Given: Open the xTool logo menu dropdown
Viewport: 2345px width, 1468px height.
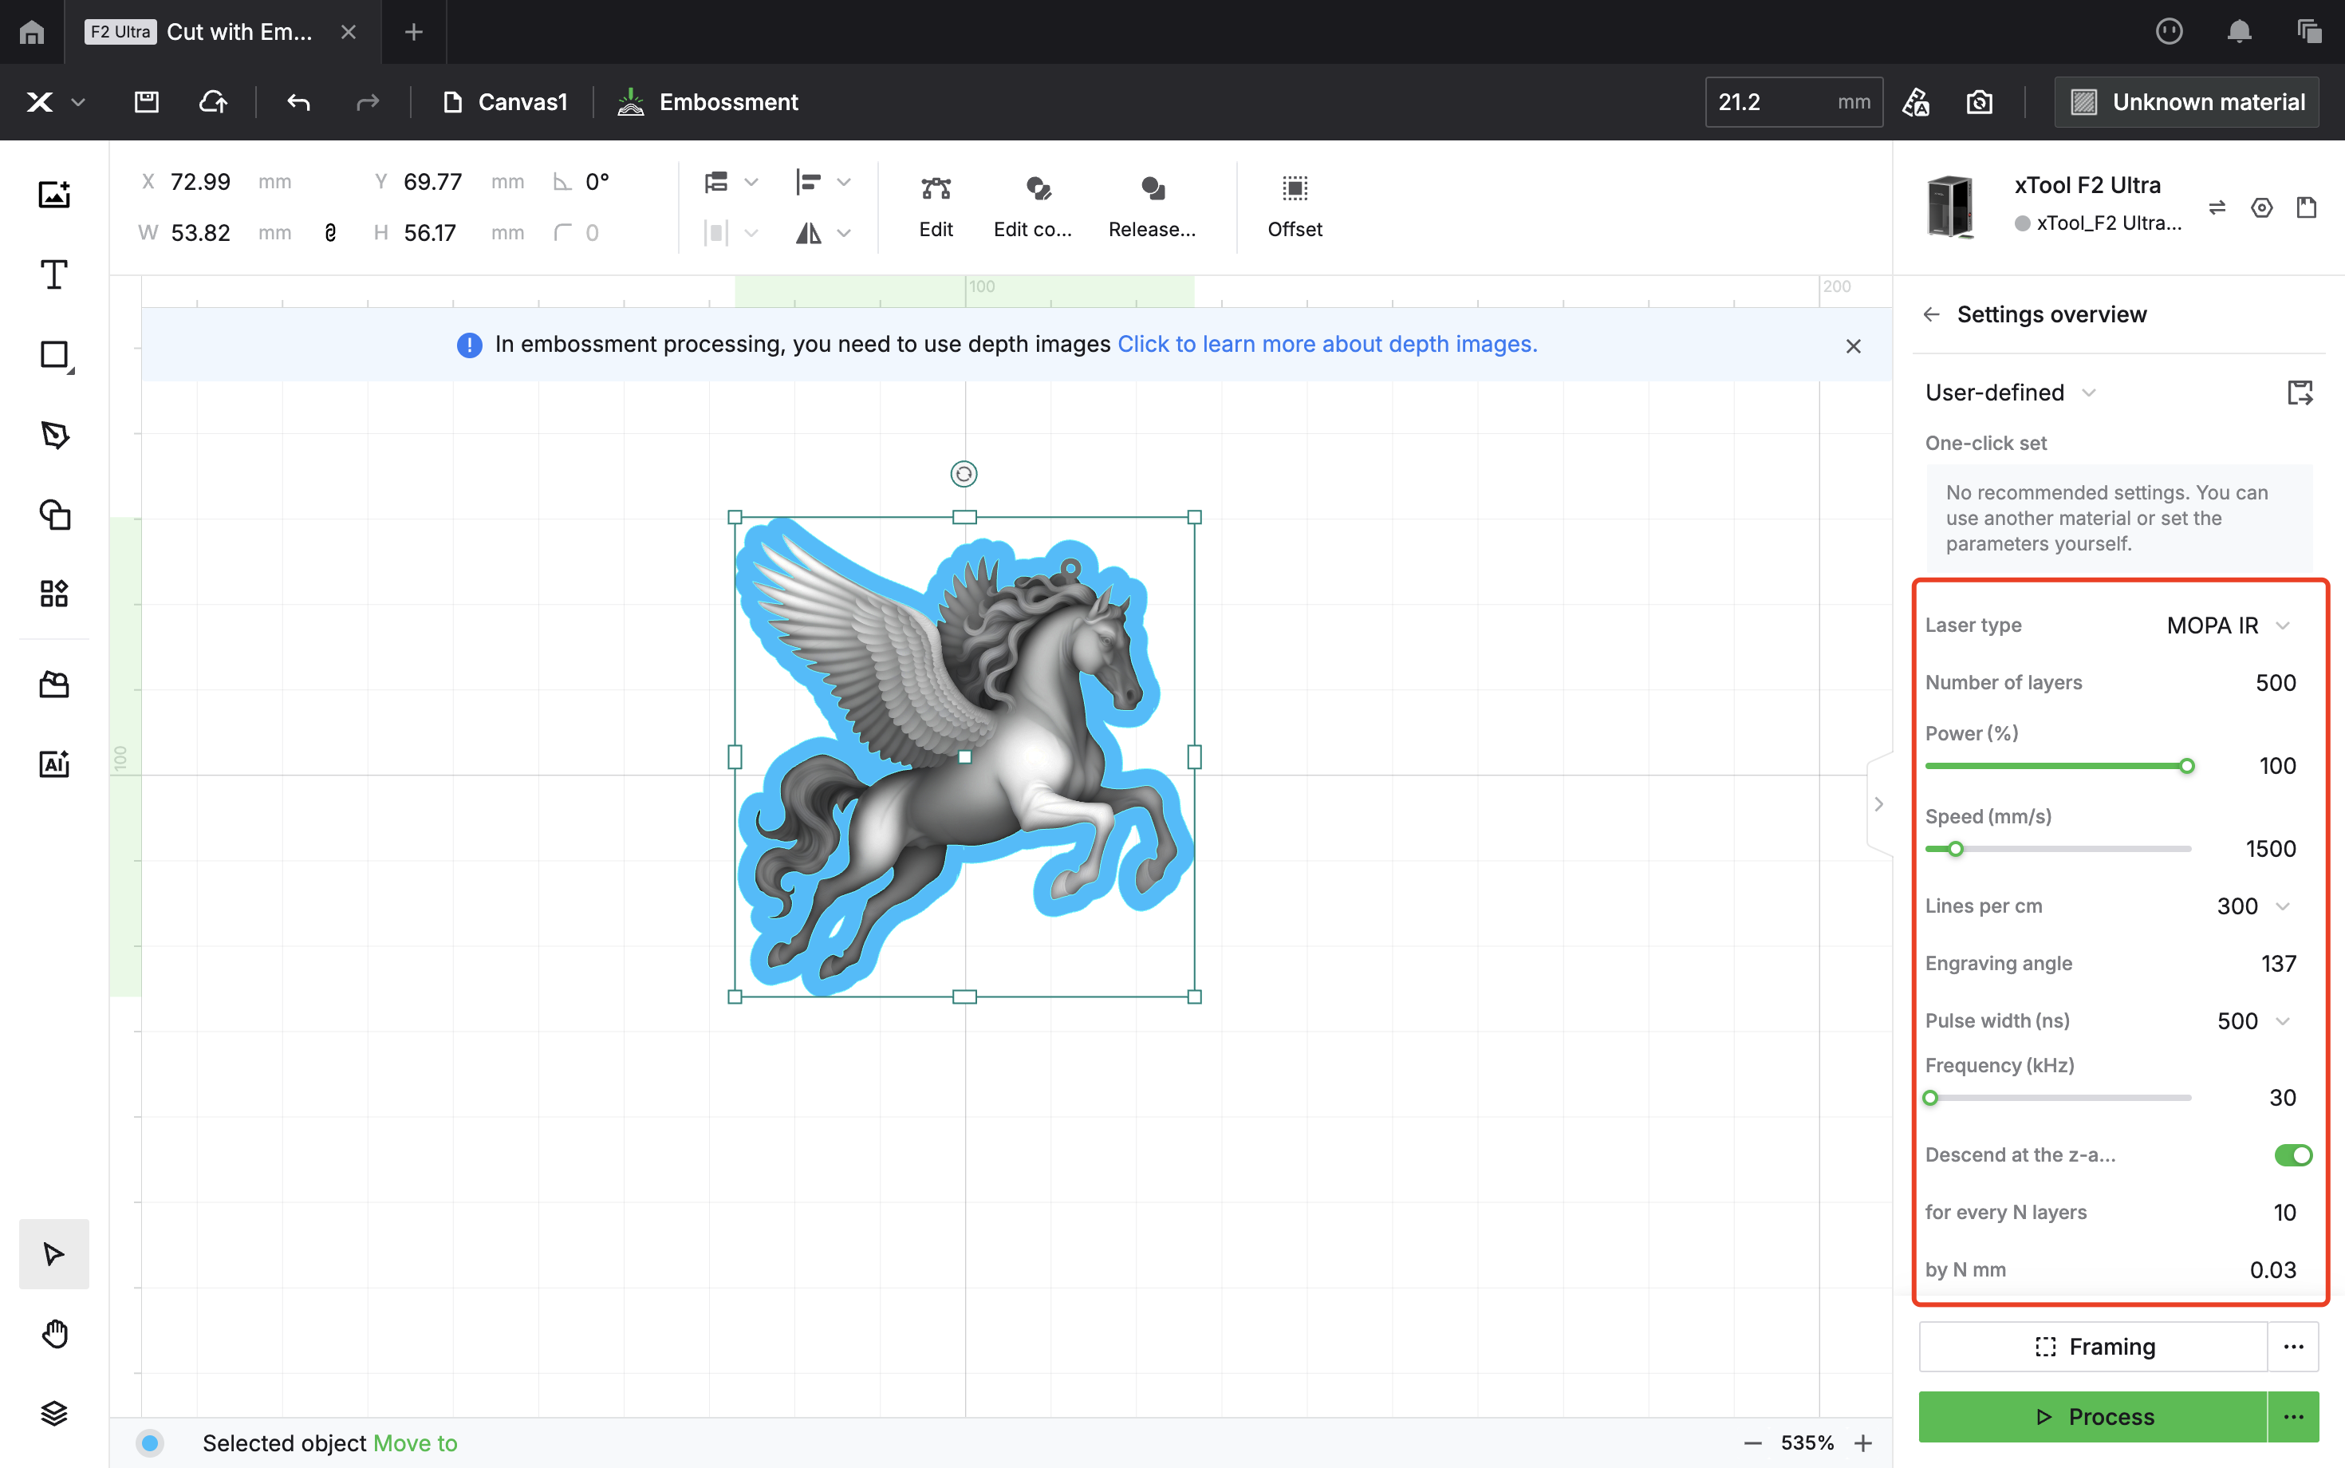Looking at the screenshot, I should pos(55,102).
